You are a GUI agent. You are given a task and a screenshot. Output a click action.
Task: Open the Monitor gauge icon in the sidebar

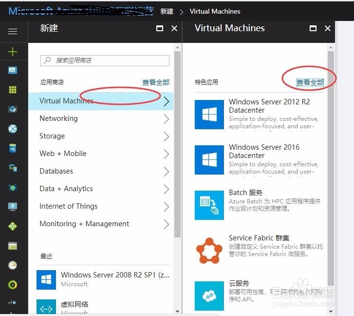13,265
